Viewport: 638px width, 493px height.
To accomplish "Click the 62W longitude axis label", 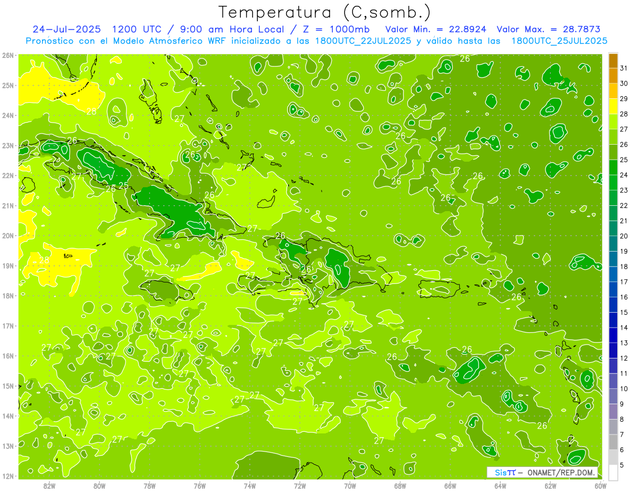I will click(x=550, y=486).
